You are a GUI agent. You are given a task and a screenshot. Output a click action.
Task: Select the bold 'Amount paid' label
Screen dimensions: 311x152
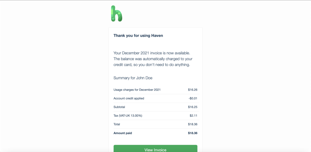(x=123, y=133)
